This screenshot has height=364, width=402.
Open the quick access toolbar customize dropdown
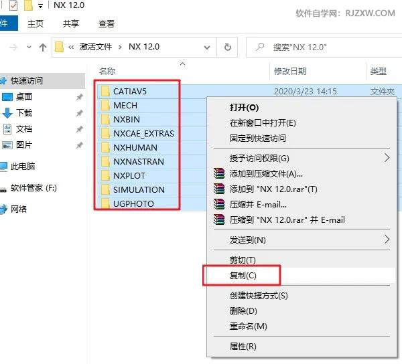pyautogui.click(x=40, y=6)
